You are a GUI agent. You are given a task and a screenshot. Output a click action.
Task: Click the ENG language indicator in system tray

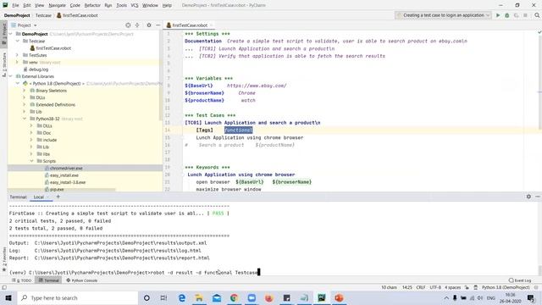(x=491, y=297)
